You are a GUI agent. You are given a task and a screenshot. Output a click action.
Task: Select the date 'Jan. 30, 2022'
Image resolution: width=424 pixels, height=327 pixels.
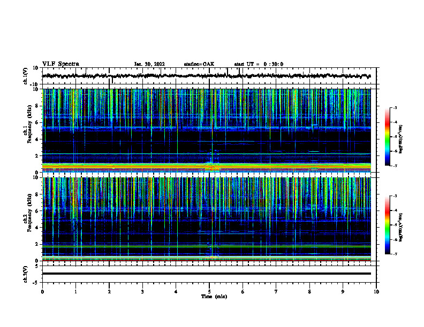point(149,64)
